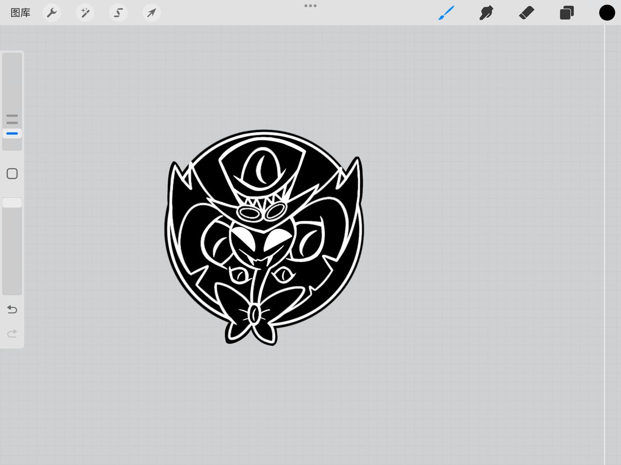Open the Adjustments magic wand menu
This screenshot has height=465, width=621.
tap(85, 13)
